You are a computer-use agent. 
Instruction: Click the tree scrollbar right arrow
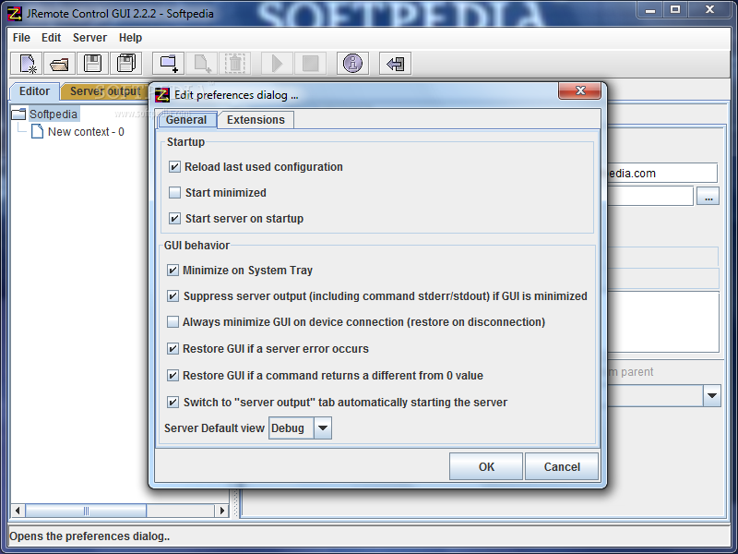click(222, 511)
